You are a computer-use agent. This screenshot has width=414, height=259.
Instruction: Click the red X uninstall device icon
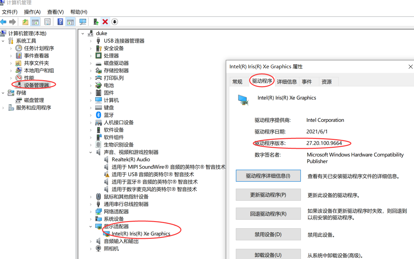[105, 22]
